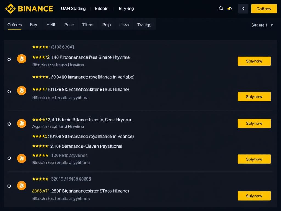Image resolution: width=281 pixels, height=211 pixels.
Task: Click text '(010886 Imanance reyellrlance in veance)'
Action: (92, 137)
